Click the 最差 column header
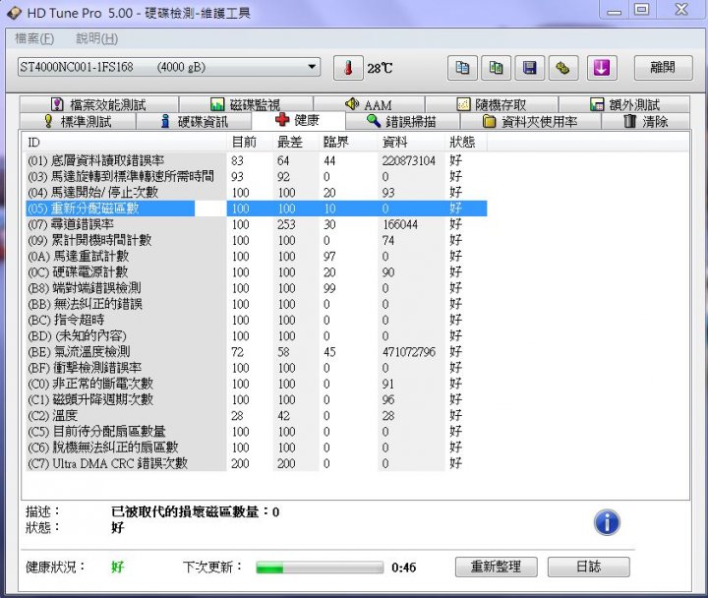This screenshot has width=708, height=598. pyautogui.click(x=295, y=143)
